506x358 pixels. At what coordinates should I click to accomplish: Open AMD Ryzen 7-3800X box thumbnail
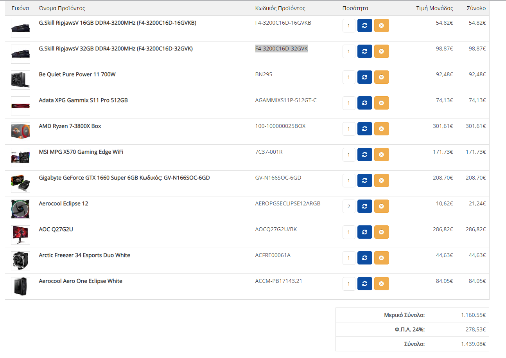pyautogui.click(x=21, y=132)
